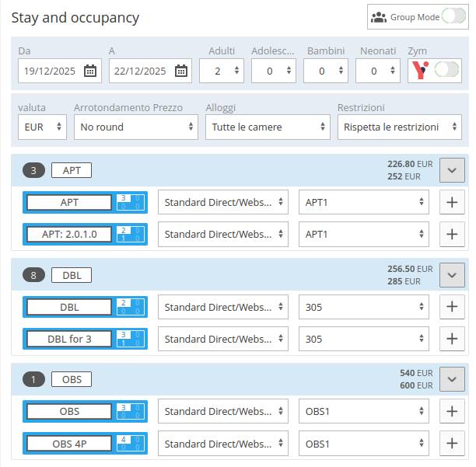
Task: Enable the Zym toggle switch
Action: (446, 71)
